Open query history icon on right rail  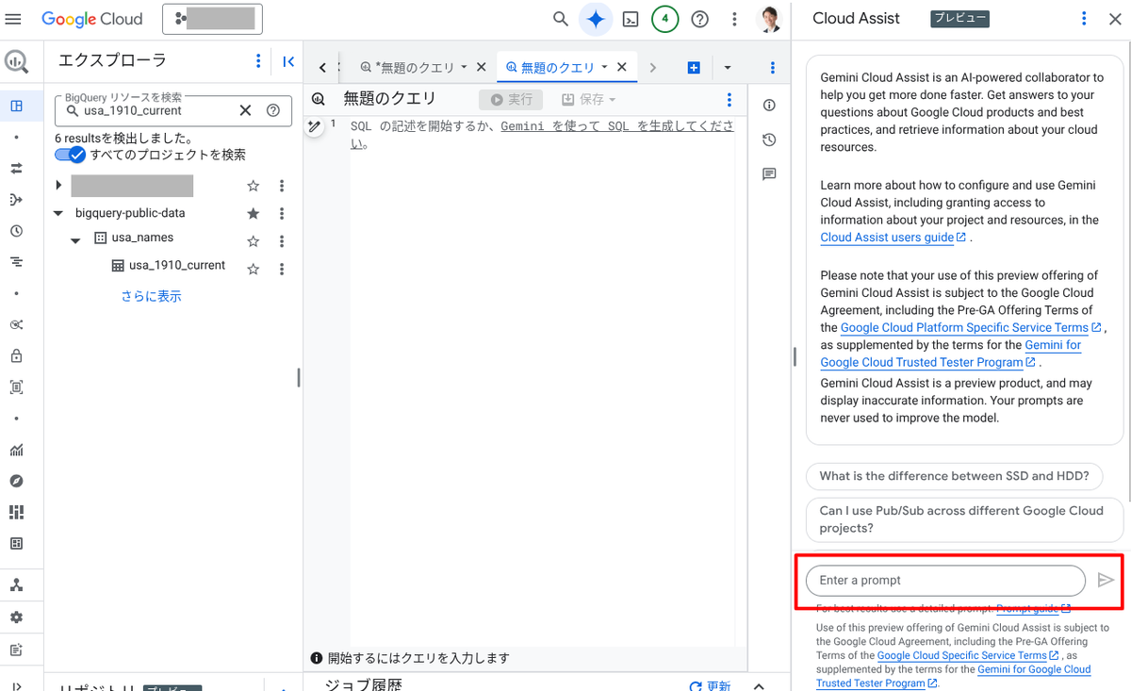(769, 140)
